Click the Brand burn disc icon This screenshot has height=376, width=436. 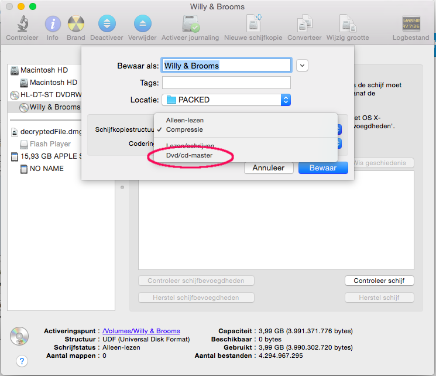[75, 24]
